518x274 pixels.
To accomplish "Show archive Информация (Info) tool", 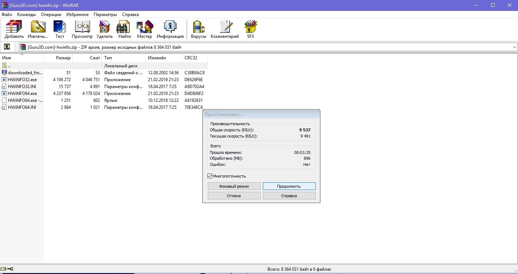I will pos(170,29).
